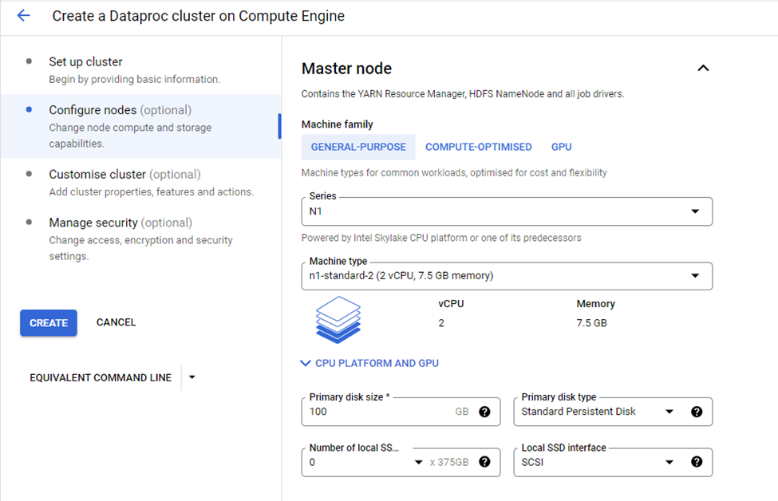Switch to the GPU machine family tab
Image resolution: width=778 pixels, height=501 pixels.
tap(561, 147)
